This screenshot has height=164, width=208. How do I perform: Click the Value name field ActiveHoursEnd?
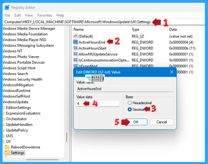(x=125, y=89)
